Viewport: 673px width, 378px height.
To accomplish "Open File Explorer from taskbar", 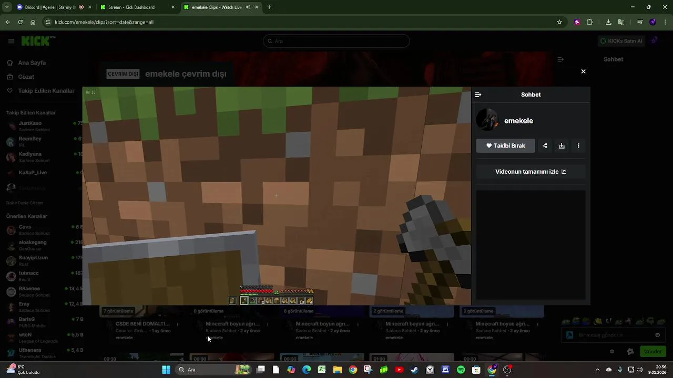I will pyautogui.click(x=338, y=370).
